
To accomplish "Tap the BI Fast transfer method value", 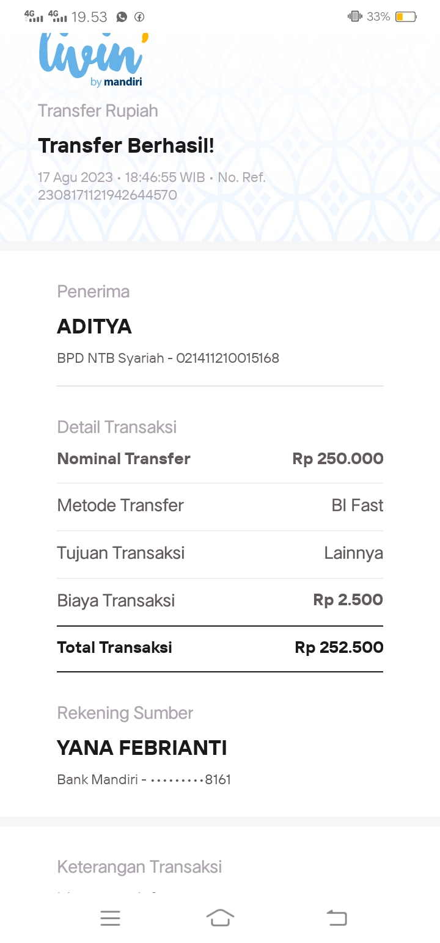I will [x=358, y=506].
